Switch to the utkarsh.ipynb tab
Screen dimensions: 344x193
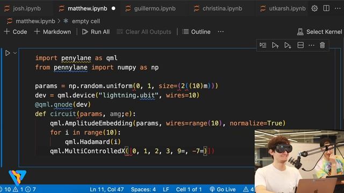pyautogui.click(x=283, y=9)
